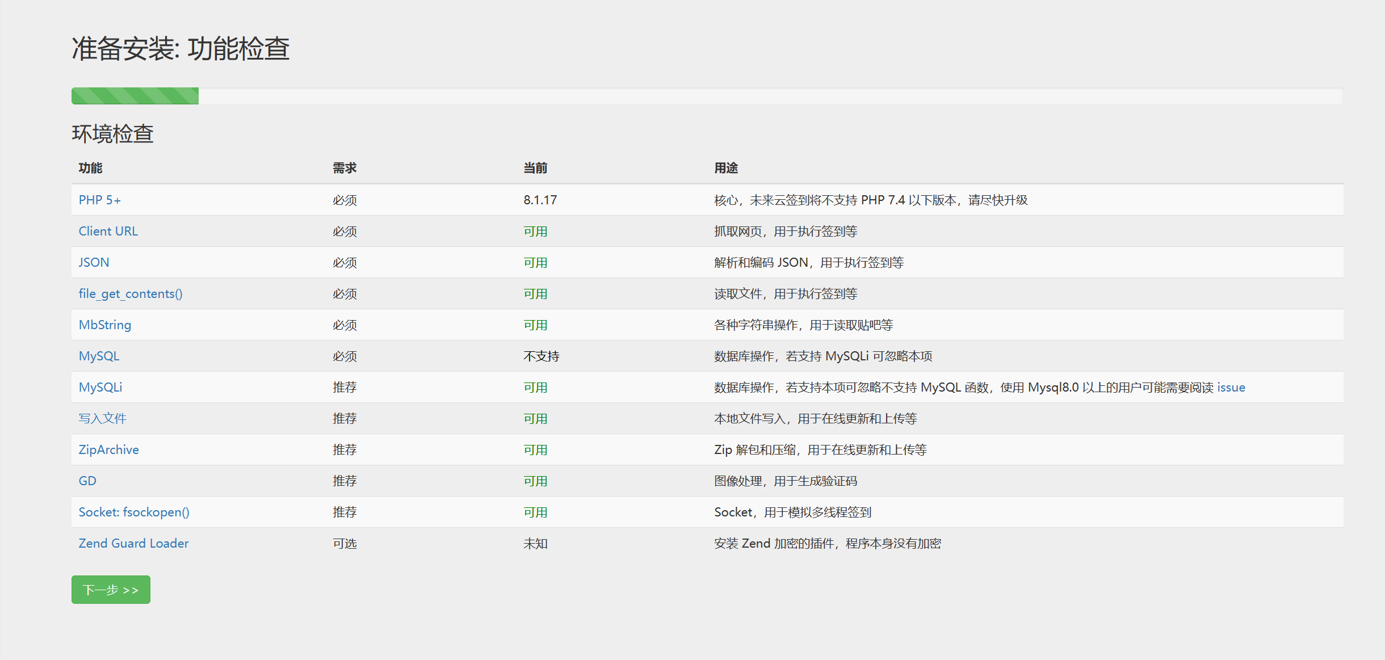Open the MbString link
1385x660 pixels.
pos(104,325)
